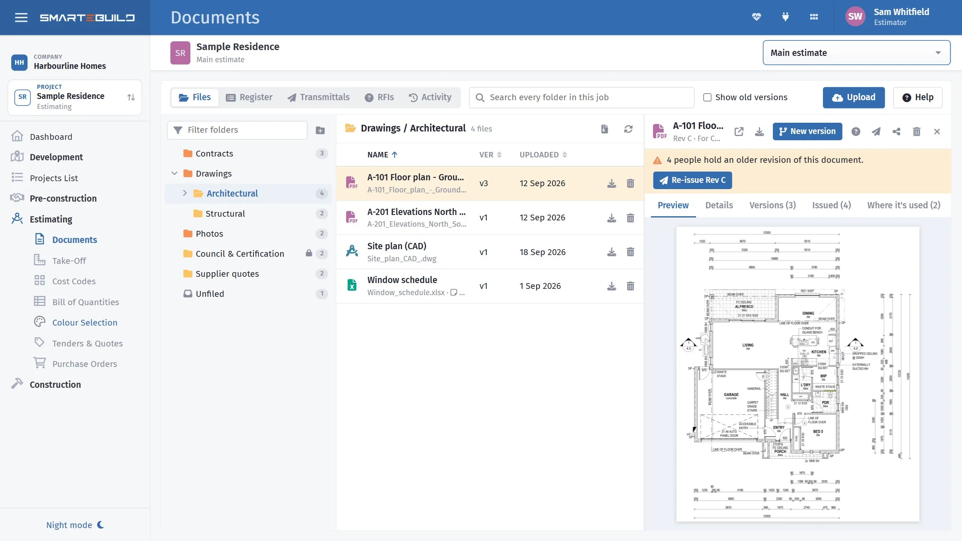Click the new folder icon
The height and width of the screenshot is (541, 962).
point(320,130)
